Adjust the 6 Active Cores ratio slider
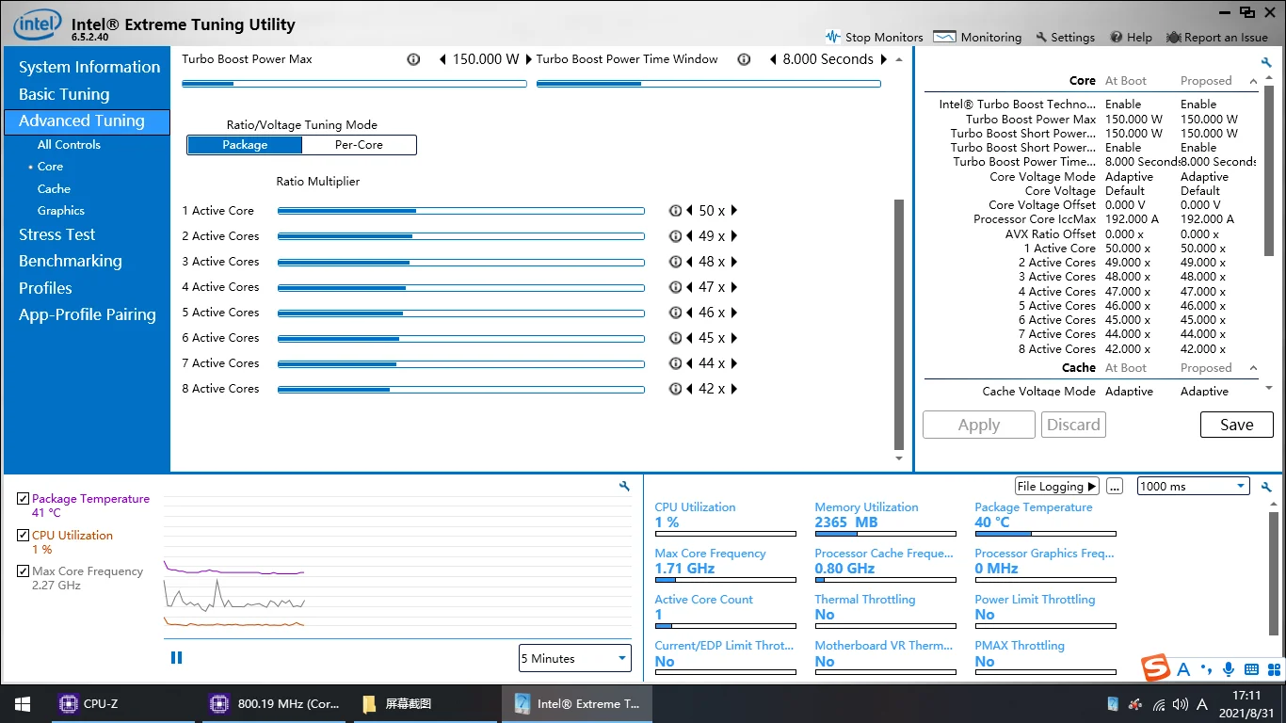The height and width of the screenshot is (723, 1286). coord(461,338)
